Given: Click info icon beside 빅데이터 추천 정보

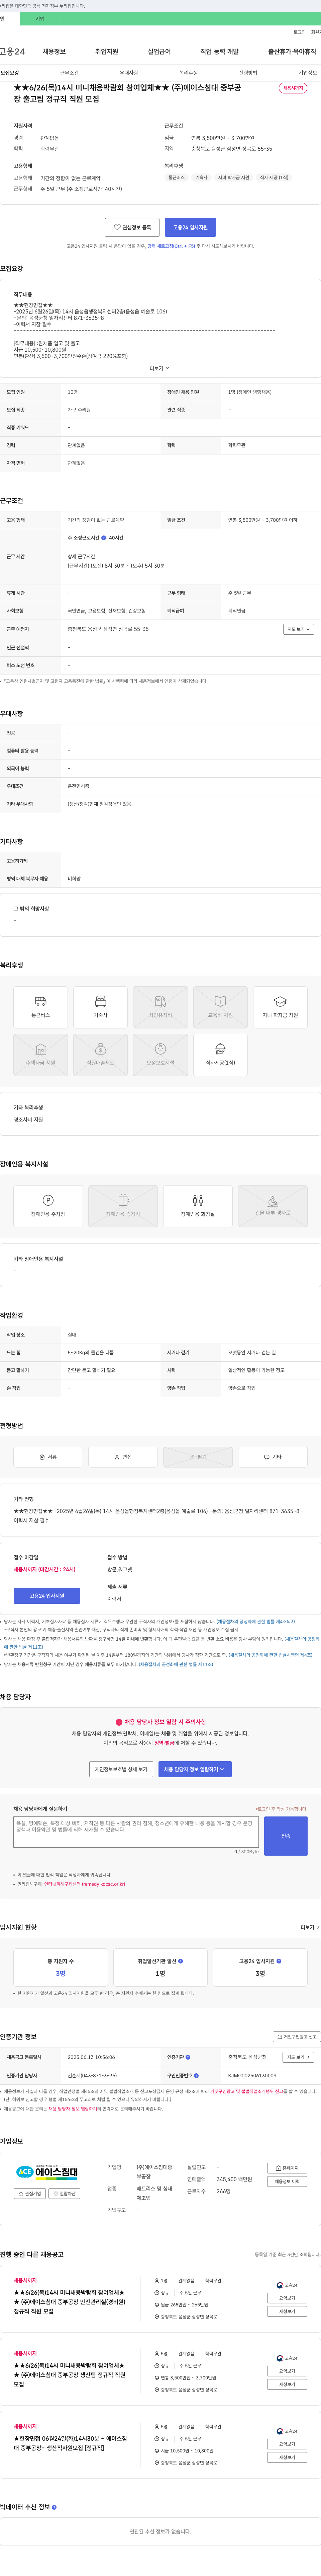Looking at the screenshot, I should pos(54,2507).
